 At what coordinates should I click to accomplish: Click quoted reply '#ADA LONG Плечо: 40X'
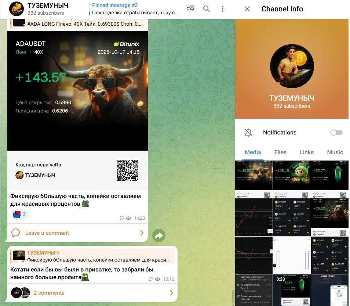pyautogui.click(x=78, y=24)
